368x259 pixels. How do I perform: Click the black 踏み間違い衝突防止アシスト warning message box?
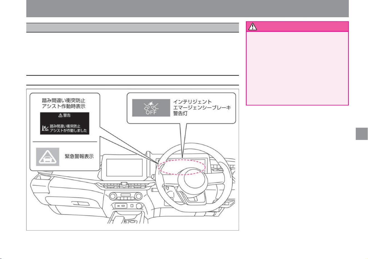point(65,123)
